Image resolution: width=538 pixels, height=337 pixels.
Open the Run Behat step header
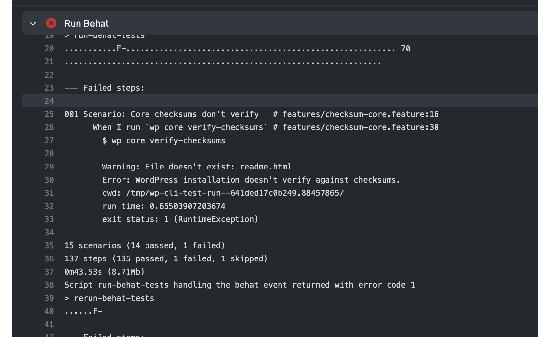click(x=280, y=23)
